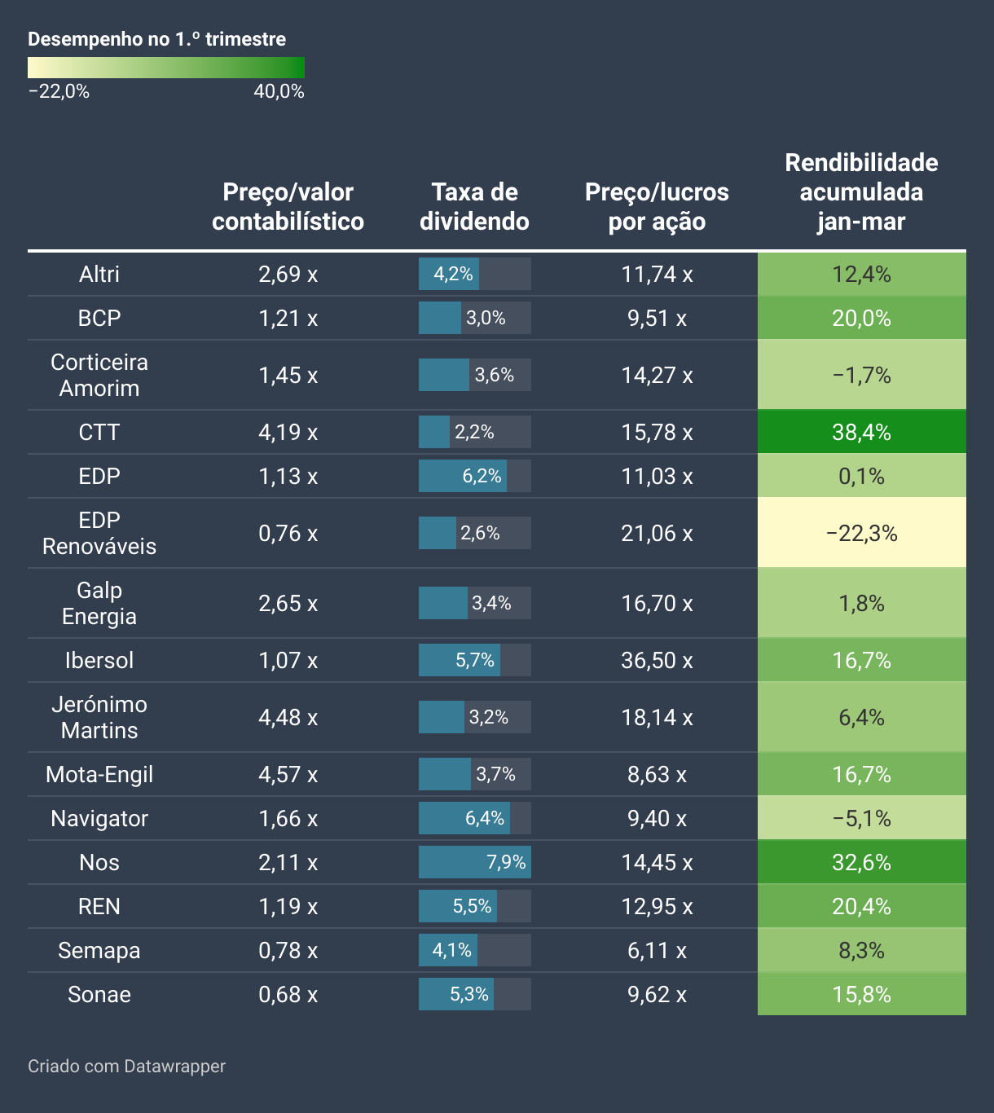Click the CTT 38,4% return cell
The width and height of the screenshot is (994, 1113).
[861, 432]
